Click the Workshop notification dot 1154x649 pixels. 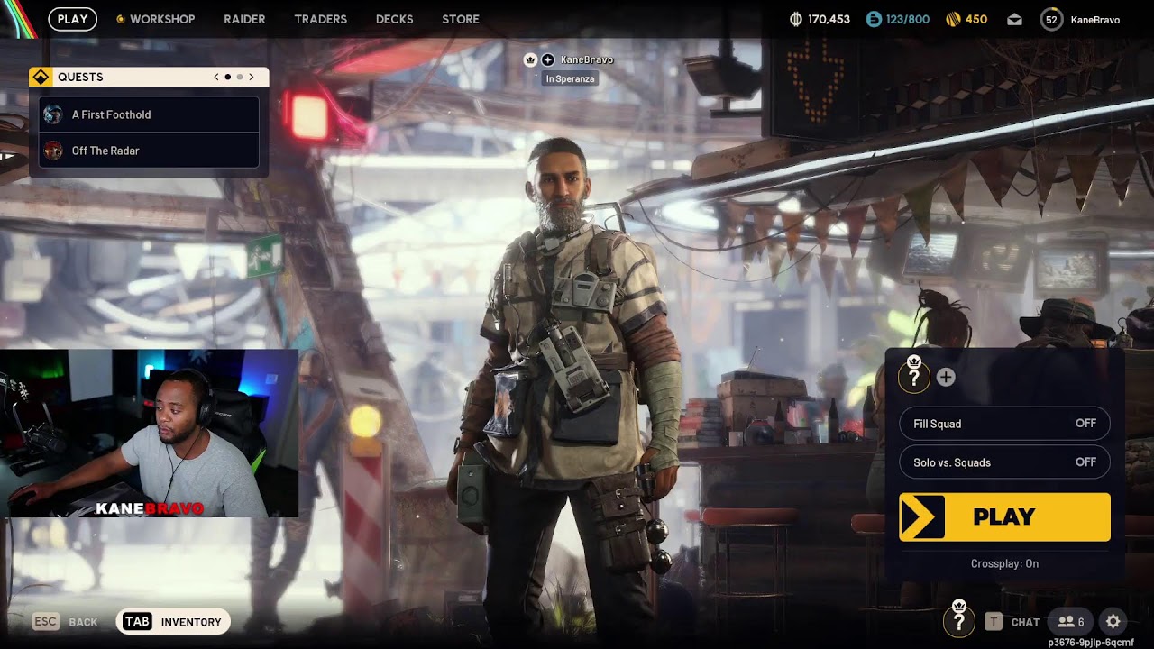pos(121,19)
